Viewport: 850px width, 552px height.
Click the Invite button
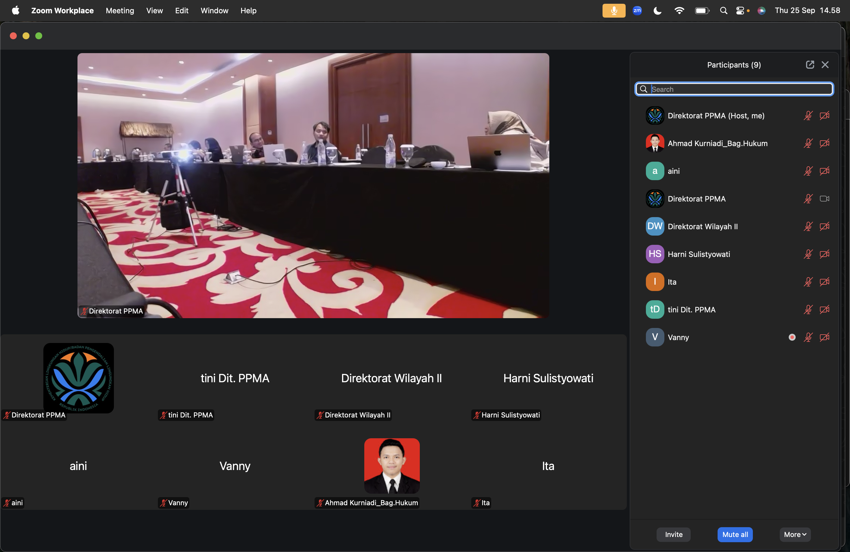tap(673, 534)
